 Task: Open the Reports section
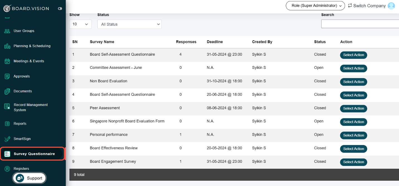pos(20,124)
